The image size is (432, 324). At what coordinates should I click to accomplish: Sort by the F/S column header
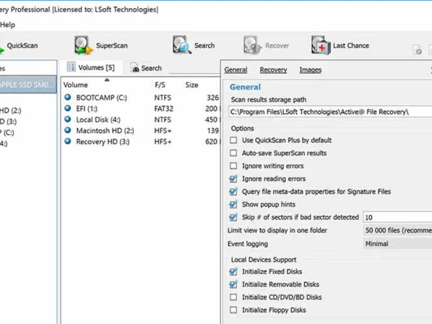160,85
